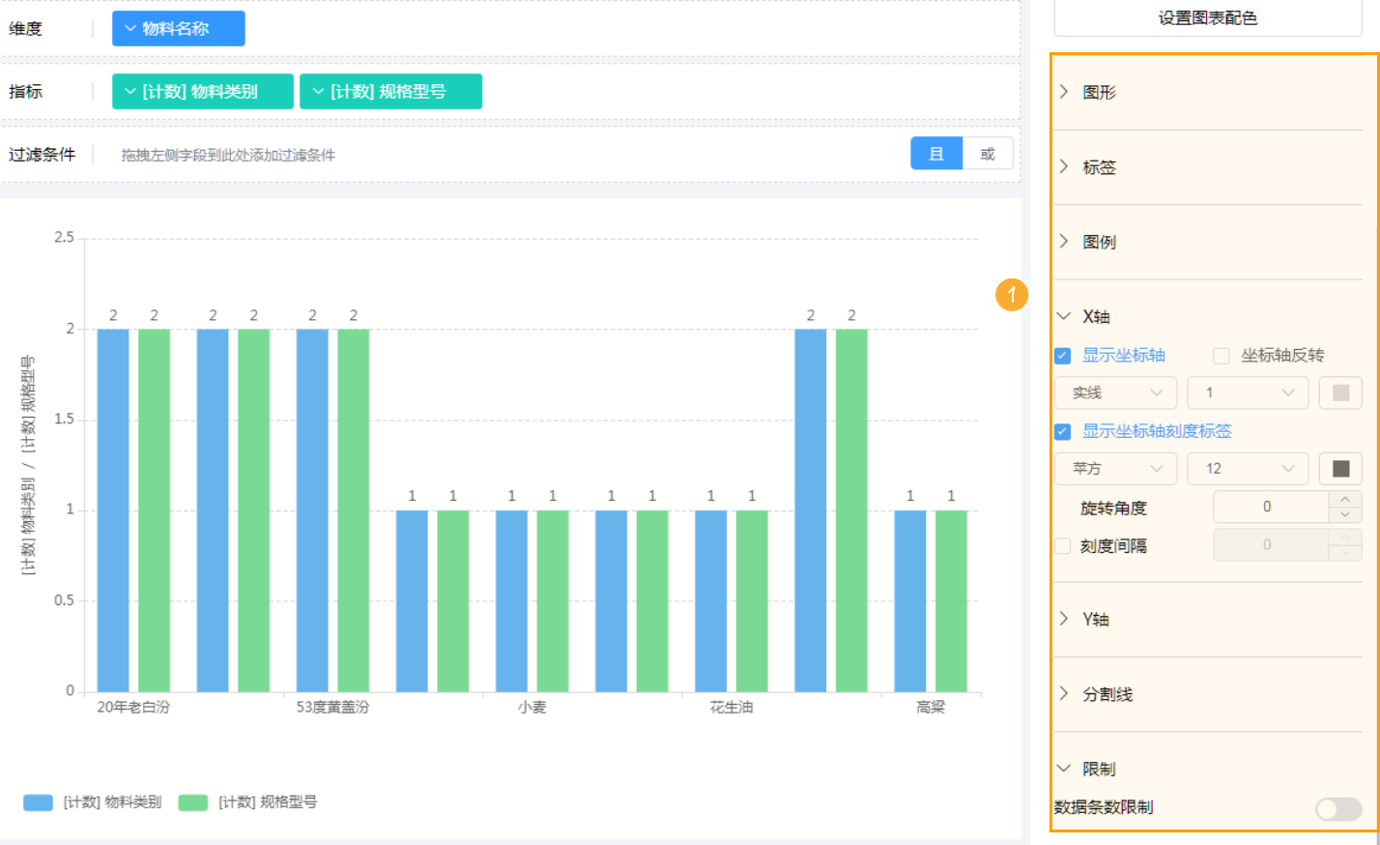Open the 物料名称 dimension tag menu
Viewport: 1380px width, 845px height.
click(x=178, y=29)
